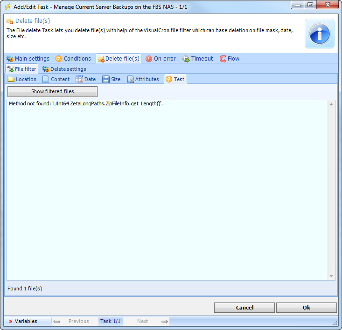The image size is (342, 330).
Task: Select the File filter sub-tab
Action: click(21, 69)
